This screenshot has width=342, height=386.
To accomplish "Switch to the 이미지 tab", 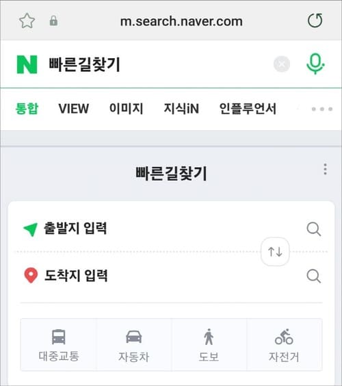I will point(127,109).
